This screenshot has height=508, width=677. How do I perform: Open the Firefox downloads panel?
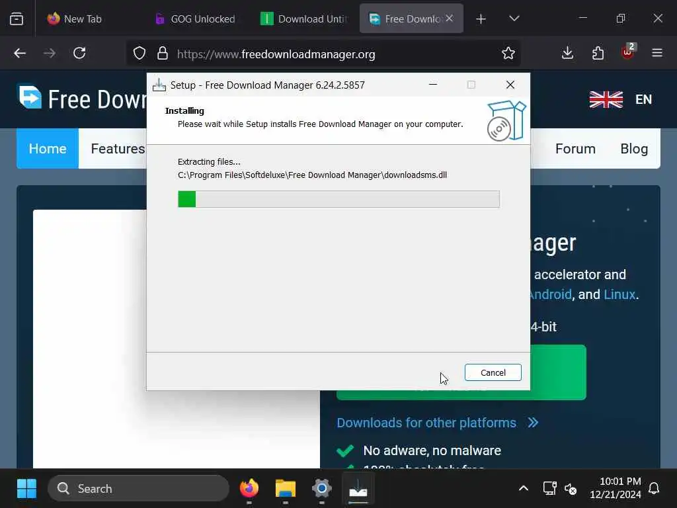pos(567,53)
